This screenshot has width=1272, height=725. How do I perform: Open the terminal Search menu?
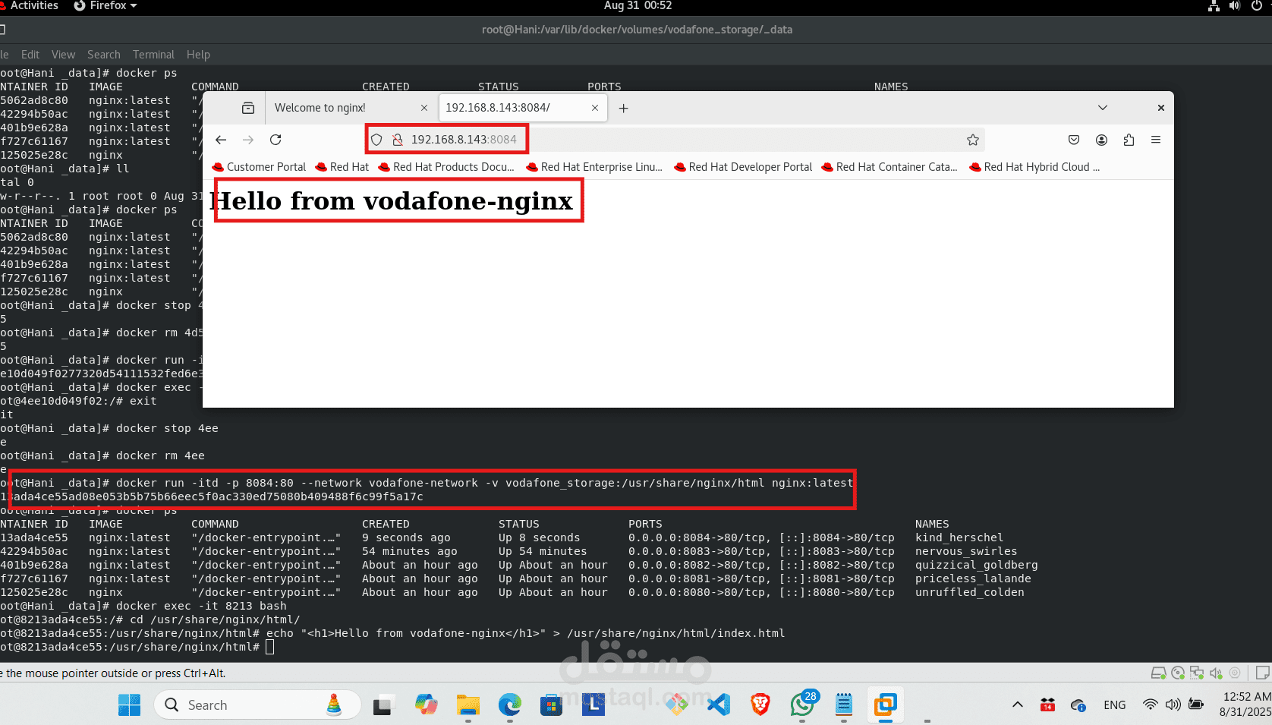pyautogui.click(x=104, y=55)
